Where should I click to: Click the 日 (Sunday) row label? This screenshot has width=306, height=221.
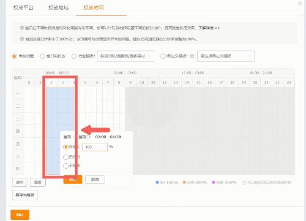coord(18,169)
